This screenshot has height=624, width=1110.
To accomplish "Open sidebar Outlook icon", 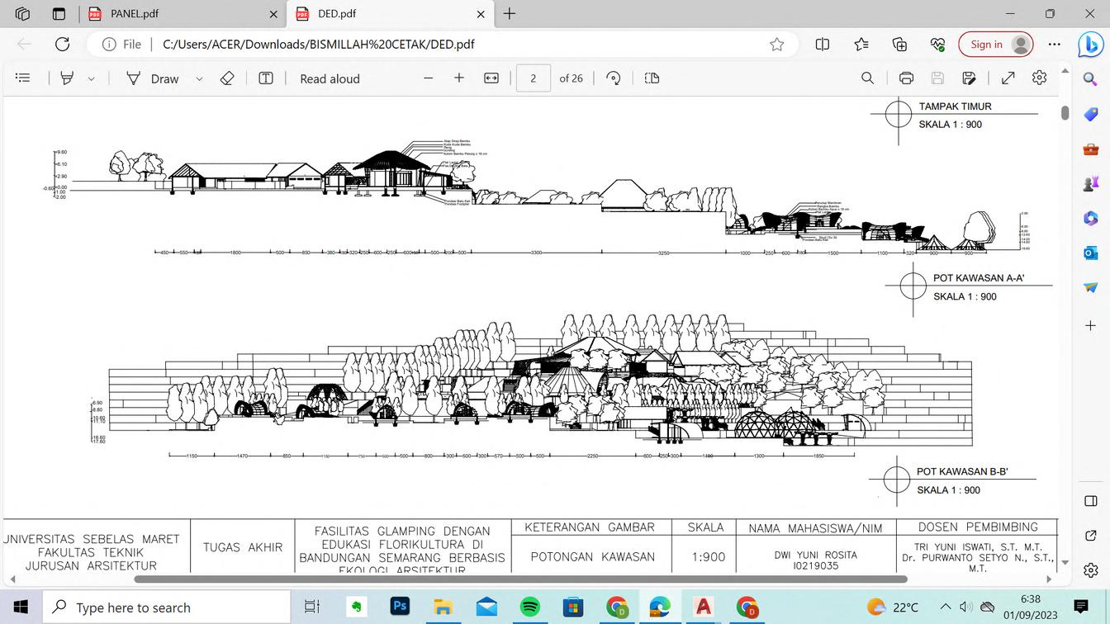I will coord(1090,253).
